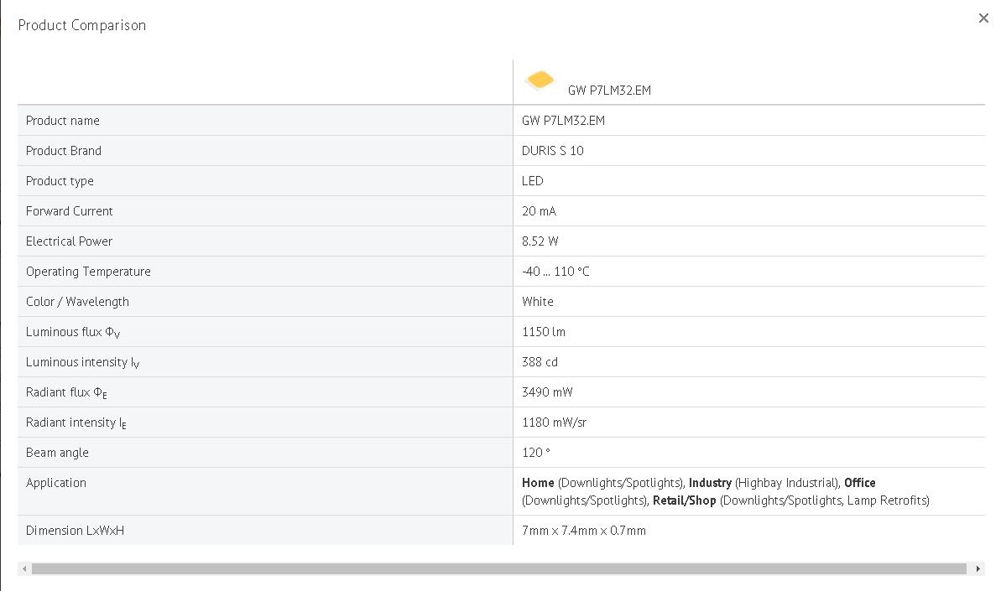Click the 8.52 W electrical power value

[540, 241]
